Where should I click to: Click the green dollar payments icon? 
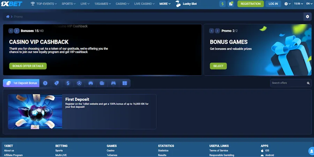tap(223, 4)
